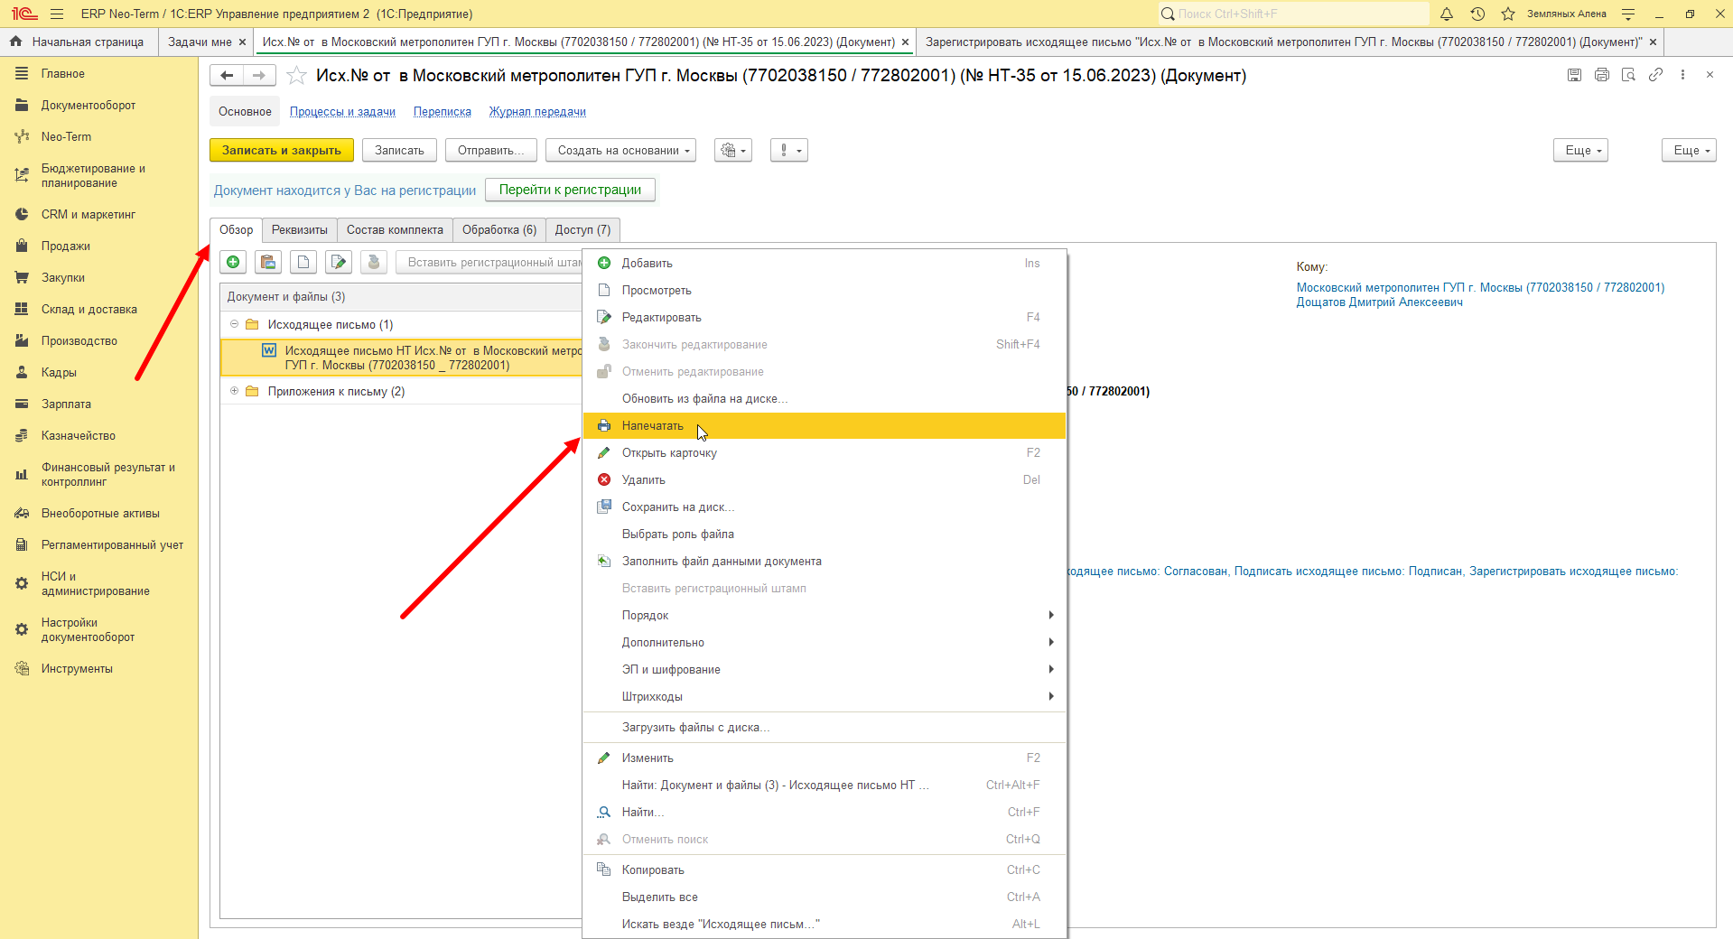Open the Процессы и задачи link
This screenshot has width=1733, height=939.
coord(342,112)
